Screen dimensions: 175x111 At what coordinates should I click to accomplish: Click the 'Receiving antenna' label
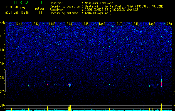64,13
